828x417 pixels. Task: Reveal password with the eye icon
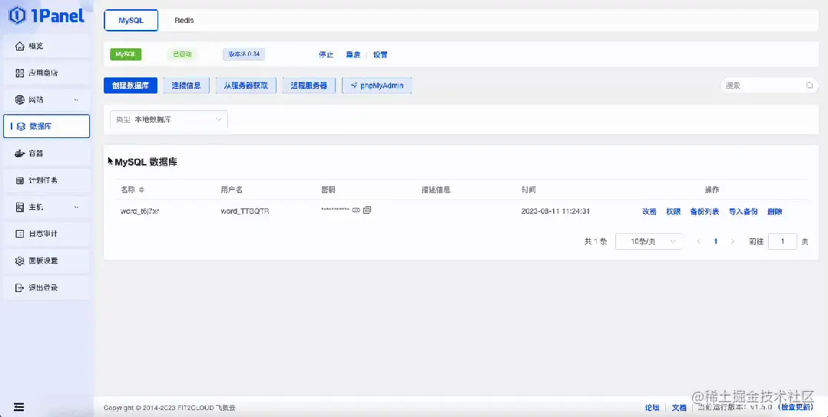(x=356, y=210)
